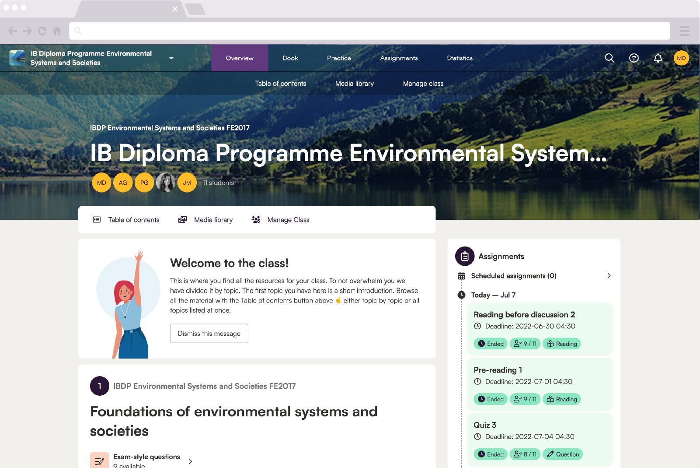Click the Reading book icon on Pre-reading 1
Screen dimensions: 700x468
(550, 399)
